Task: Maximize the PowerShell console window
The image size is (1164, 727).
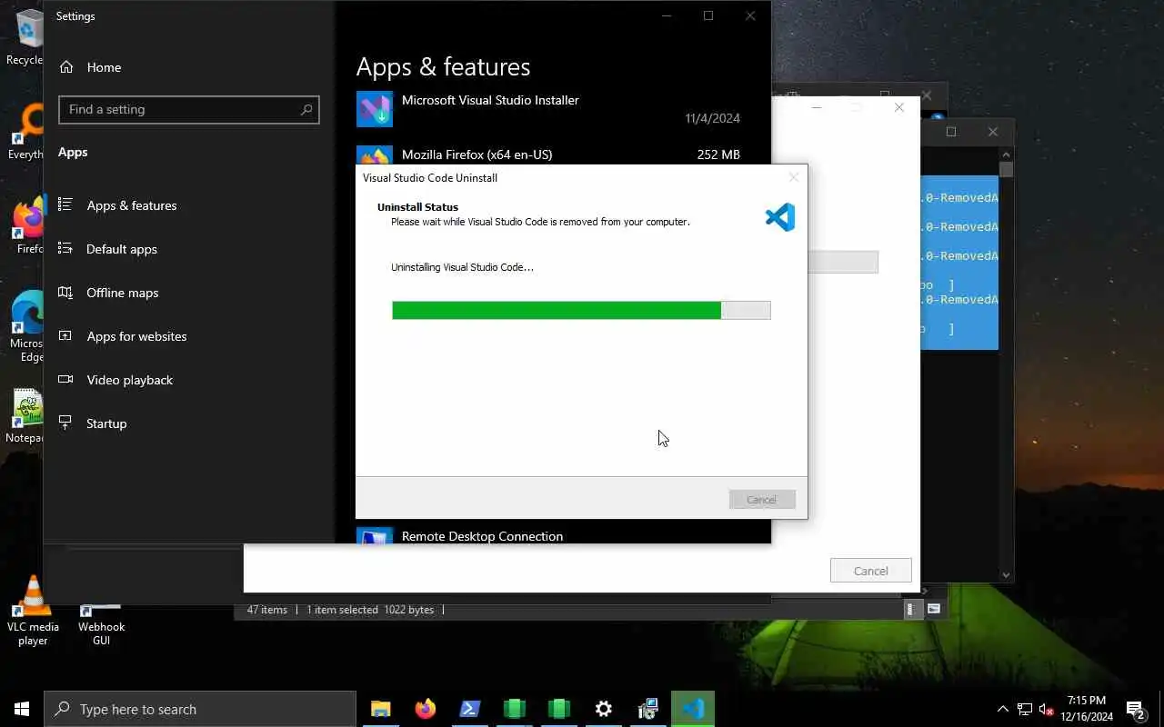Action: (x=951, y=132)
